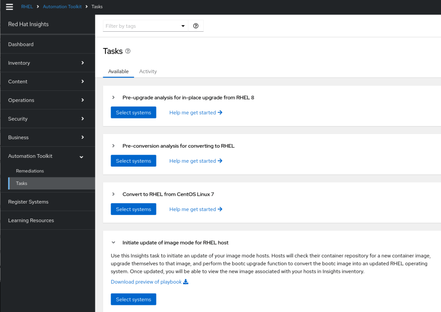
Task: Click Register Systems in the sidebar
Action: pyautogui.click(x=28, y=201)
